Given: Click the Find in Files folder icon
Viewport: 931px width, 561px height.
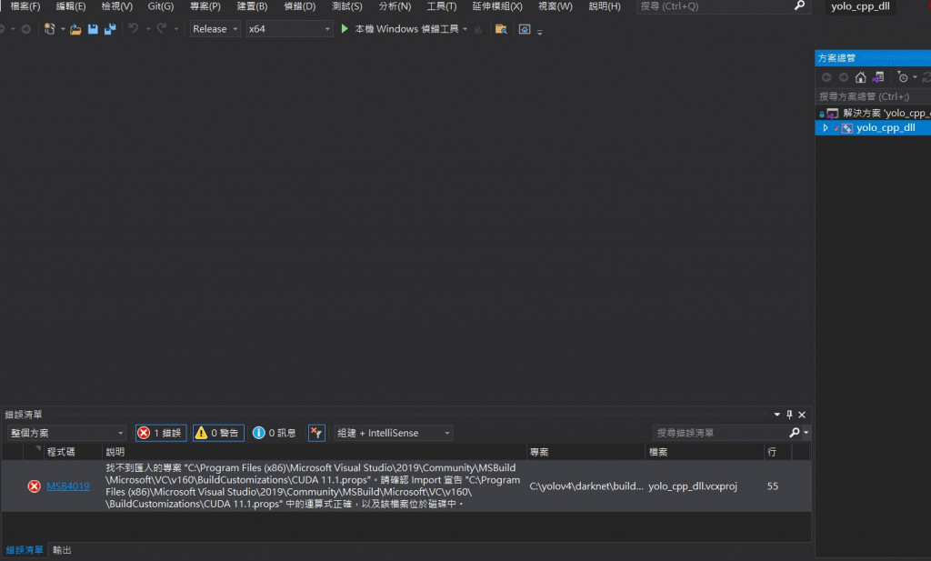Looking at the screenshot, I should pyautogui.click(x=501, y=29).
